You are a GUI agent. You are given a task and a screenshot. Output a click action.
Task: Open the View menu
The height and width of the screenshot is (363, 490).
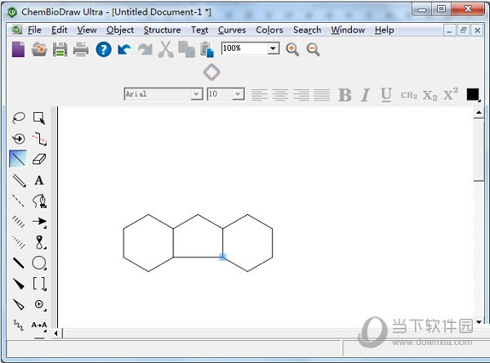(x=87, y=29)
